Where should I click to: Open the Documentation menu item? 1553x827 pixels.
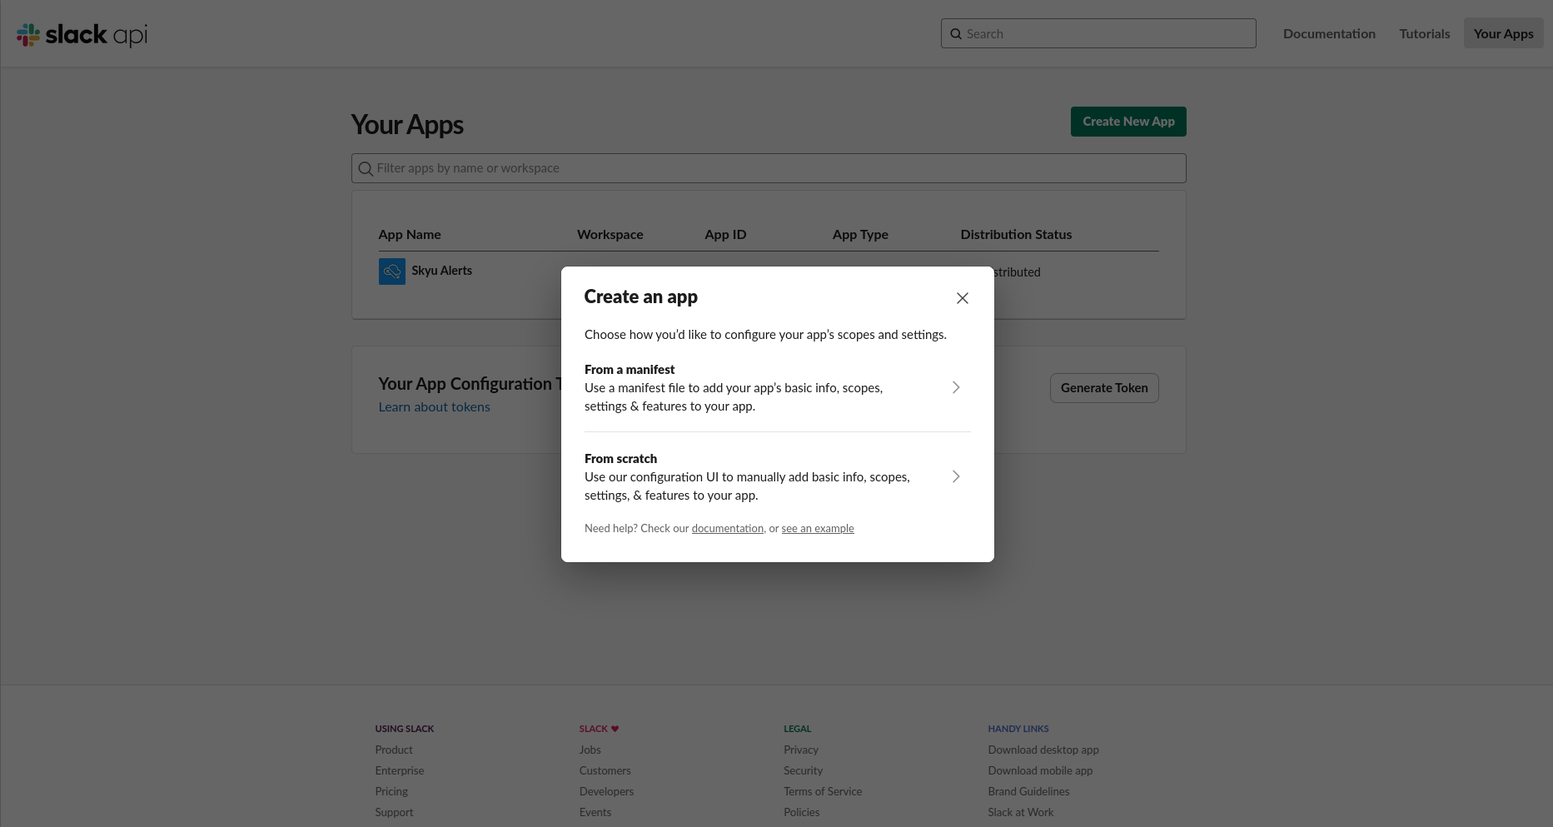(1329, 33)
